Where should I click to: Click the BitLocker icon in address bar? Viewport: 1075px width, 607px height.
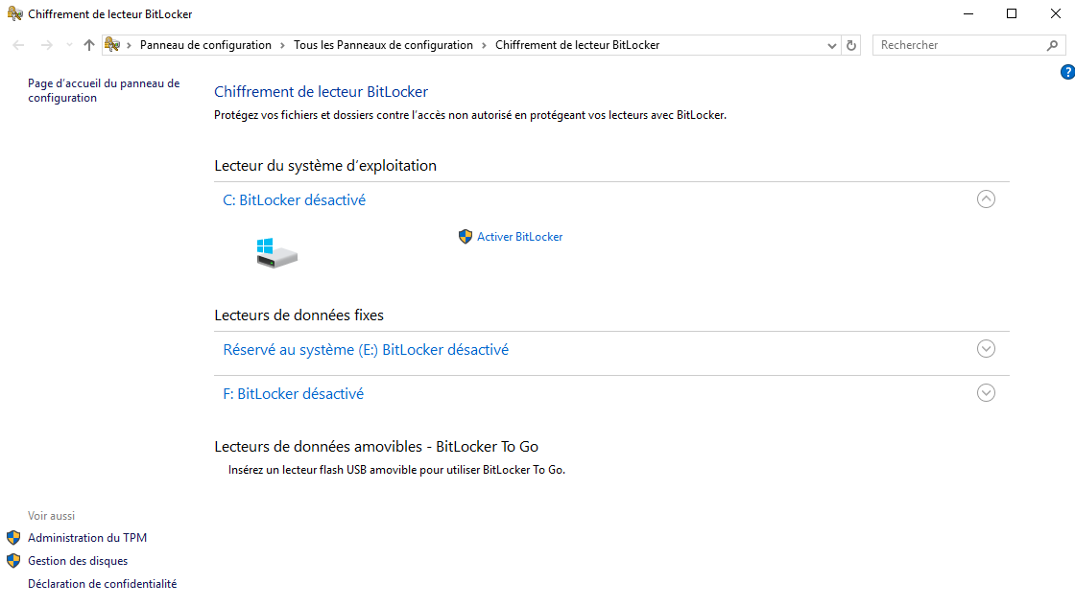coord(112,45)
